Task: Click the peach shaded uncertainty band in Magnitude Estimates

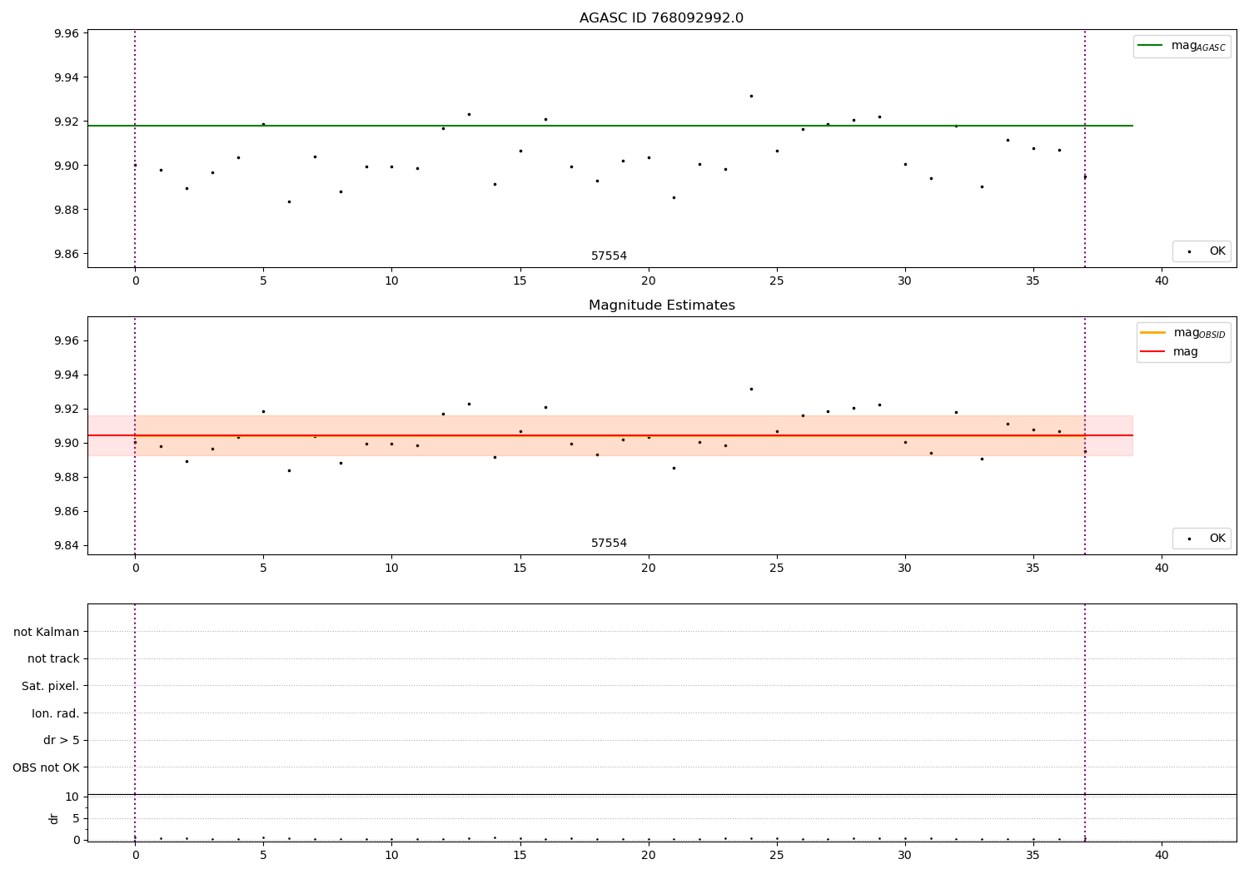Action: click(610, 435)
